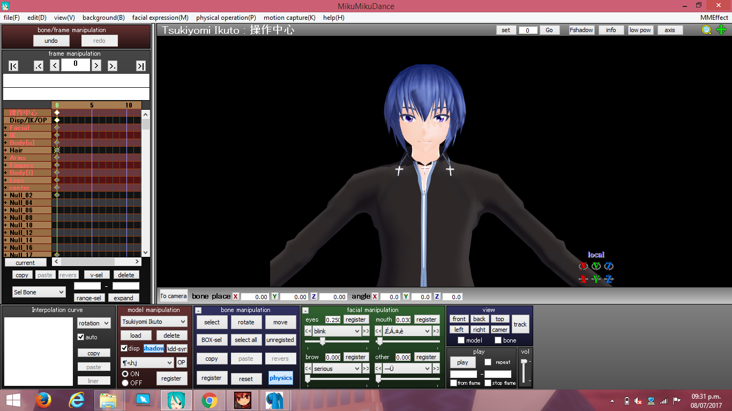Open the file(F) menu
This screenshot has height=411, width=732.
coord(12,18)
